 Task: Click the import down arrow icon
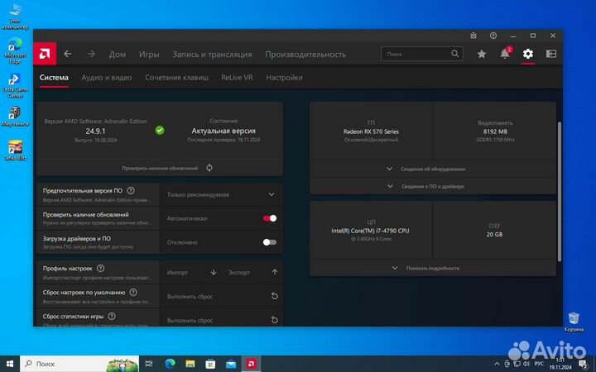(x=213, y=272)
